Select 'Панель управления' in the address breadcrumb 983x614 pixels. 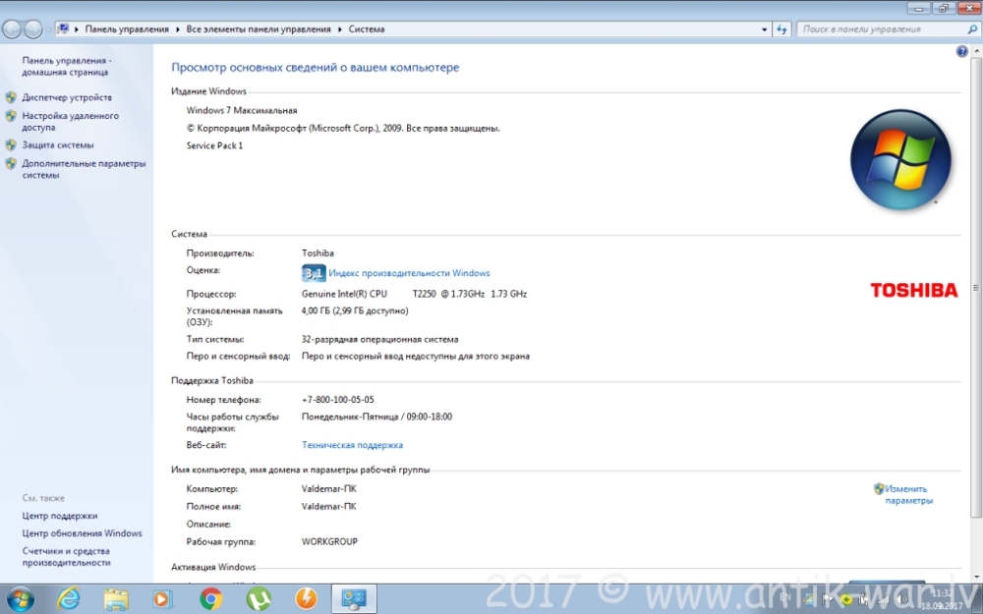click(x=127, y=29)
